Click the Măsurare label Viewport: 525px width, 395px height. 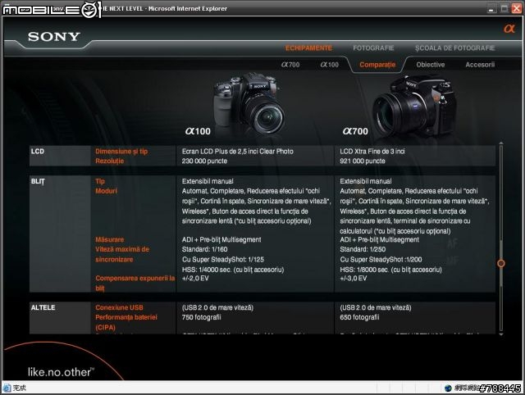109,239
